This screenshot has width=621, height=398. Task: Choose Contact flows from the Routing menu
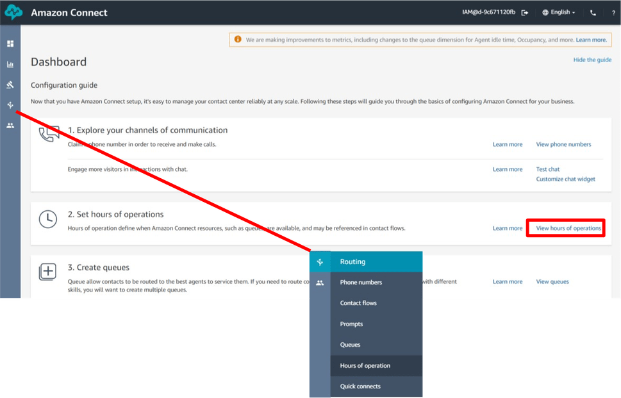[x=358, y=303]
